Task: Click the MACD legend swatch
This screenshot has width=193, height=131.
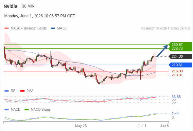Action: [7, 110]
